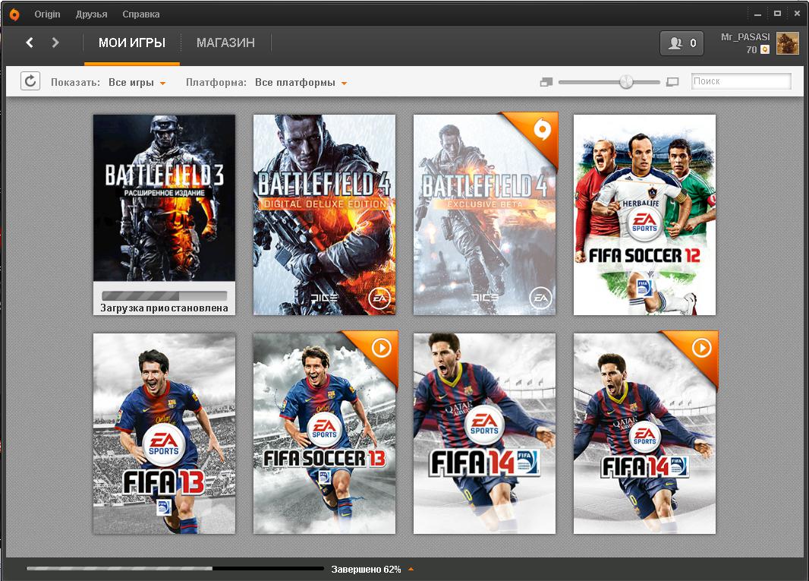Select the FIFA Soccer 13 cover
The height and width of the screenshot is (581, 809).
(x=324, y=434)
